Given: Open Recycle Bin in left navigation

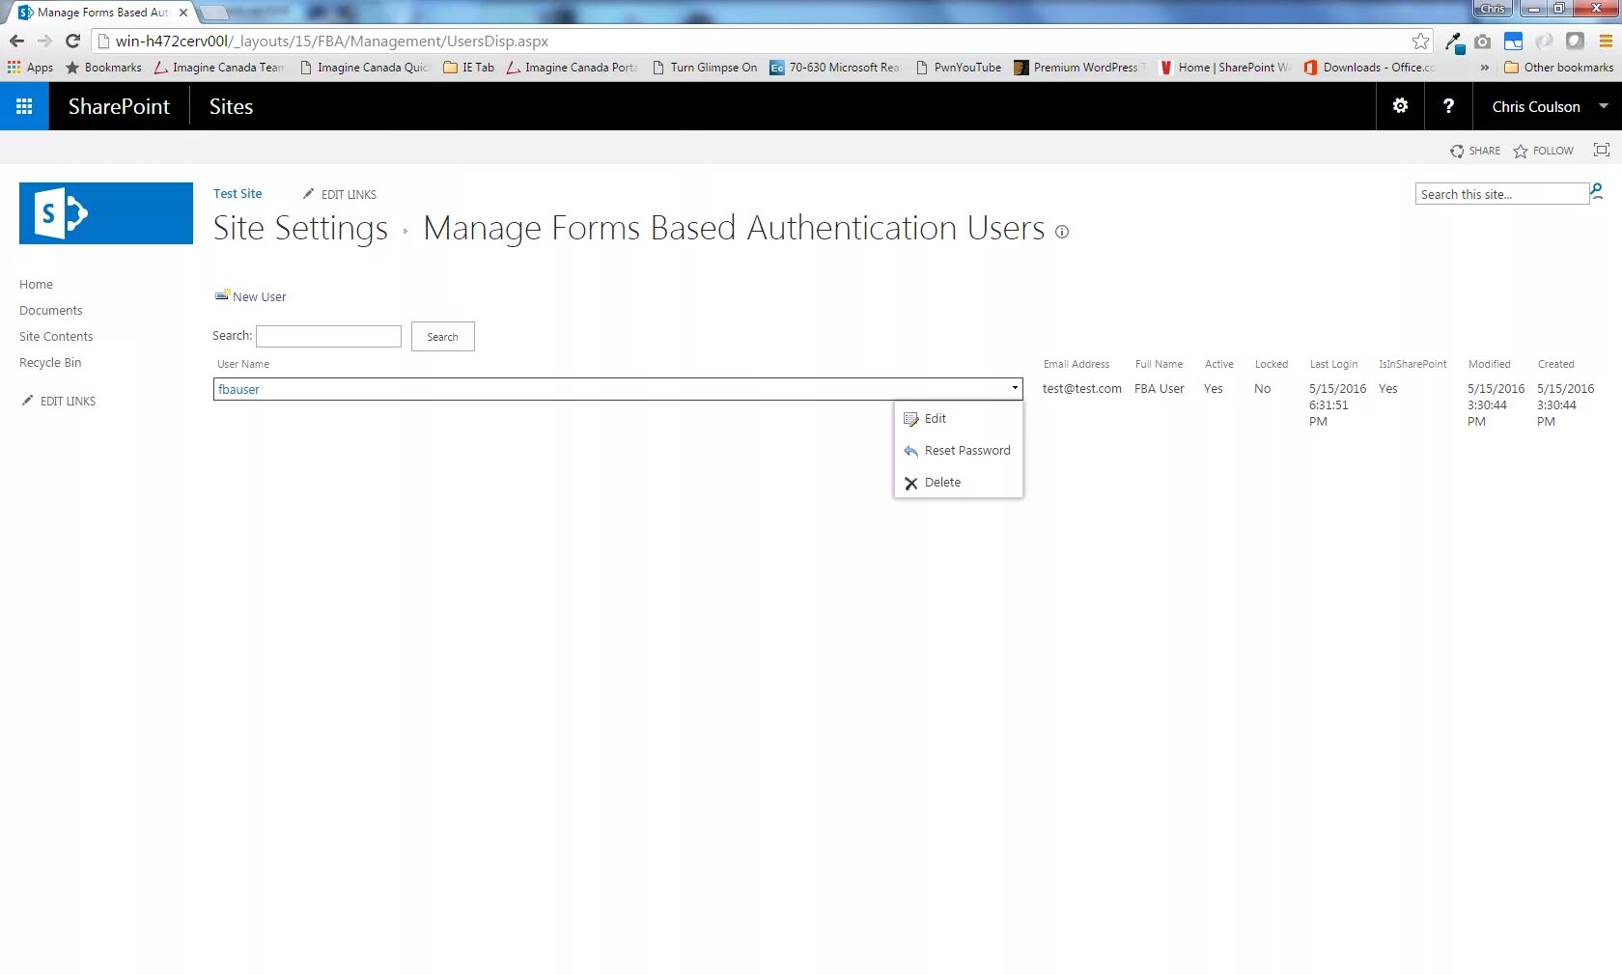Looking at the screenshot, I should click(x=50, y=362).
